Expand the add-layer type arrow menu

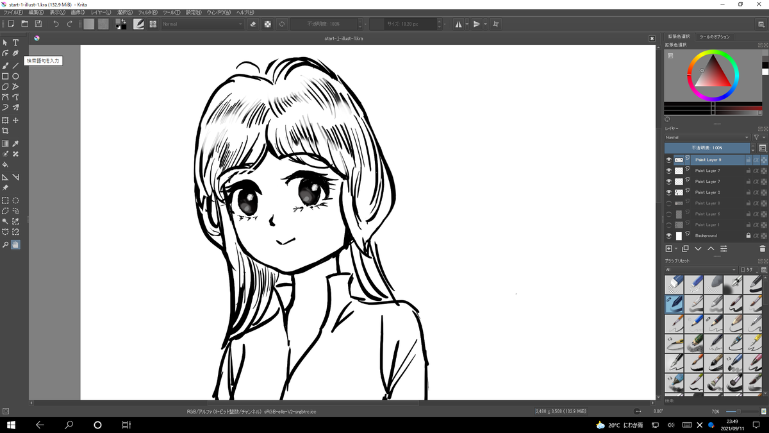[x=675, y=249]
